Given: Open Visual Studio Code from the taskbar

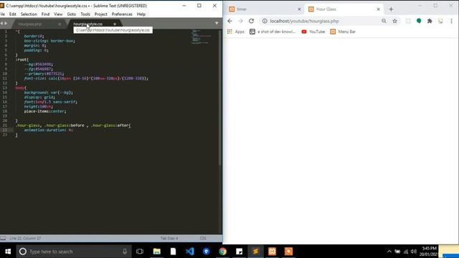Looking at the screenshot, I should [x=189, y=252].
